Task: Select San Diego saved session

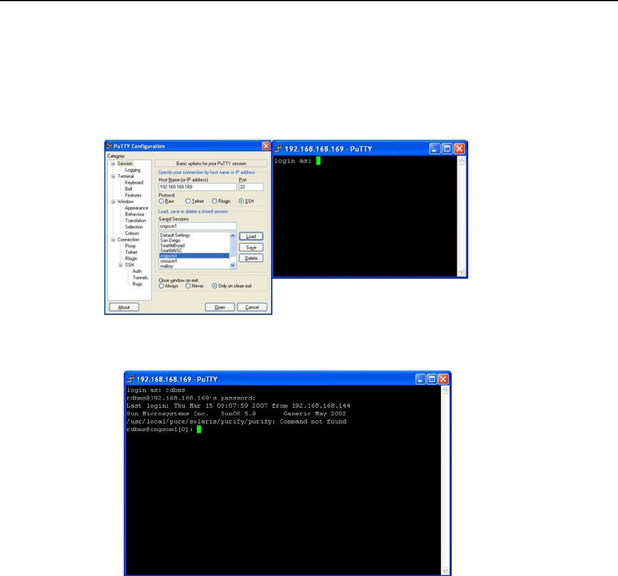Action: point(194,240)
